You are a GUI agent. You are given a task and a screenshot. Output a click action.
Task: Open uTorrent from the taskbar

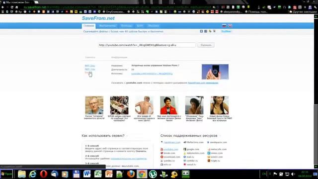[153, 174]
